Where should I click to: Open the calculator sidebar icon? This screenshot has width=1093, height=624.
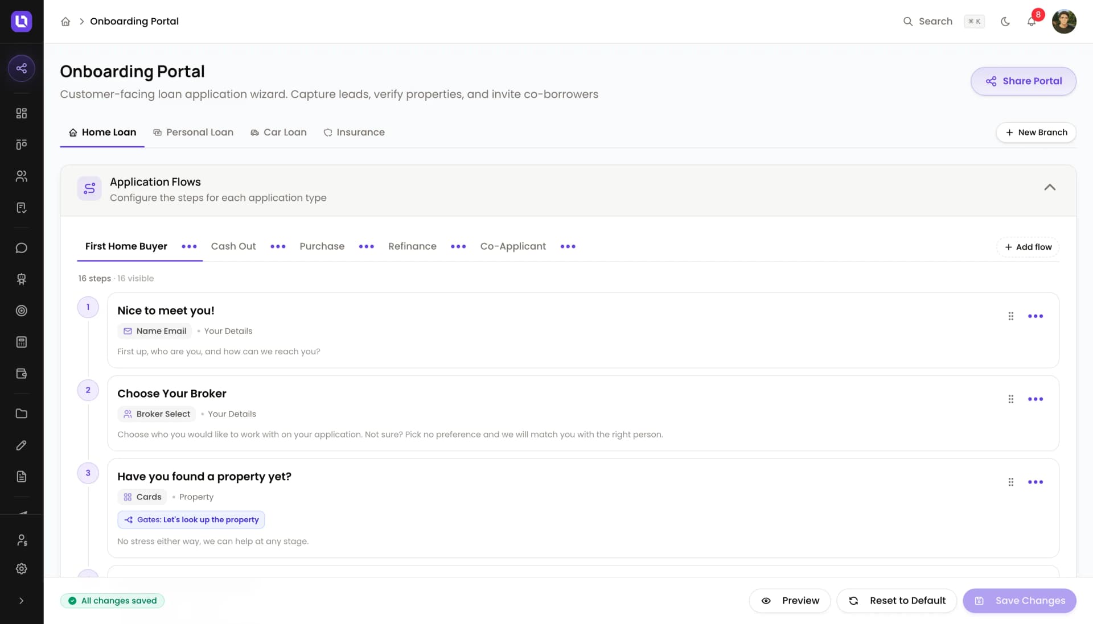(x=22, y=342)
